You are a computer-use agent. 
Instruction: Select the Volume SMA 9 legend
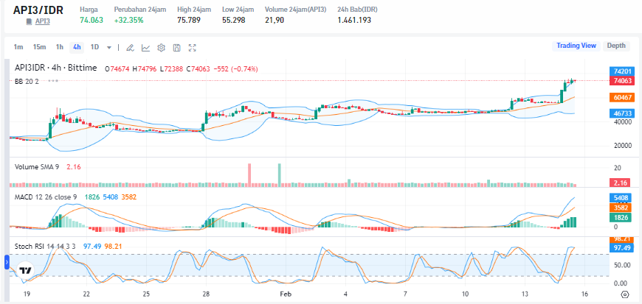[x=37, y=166]
